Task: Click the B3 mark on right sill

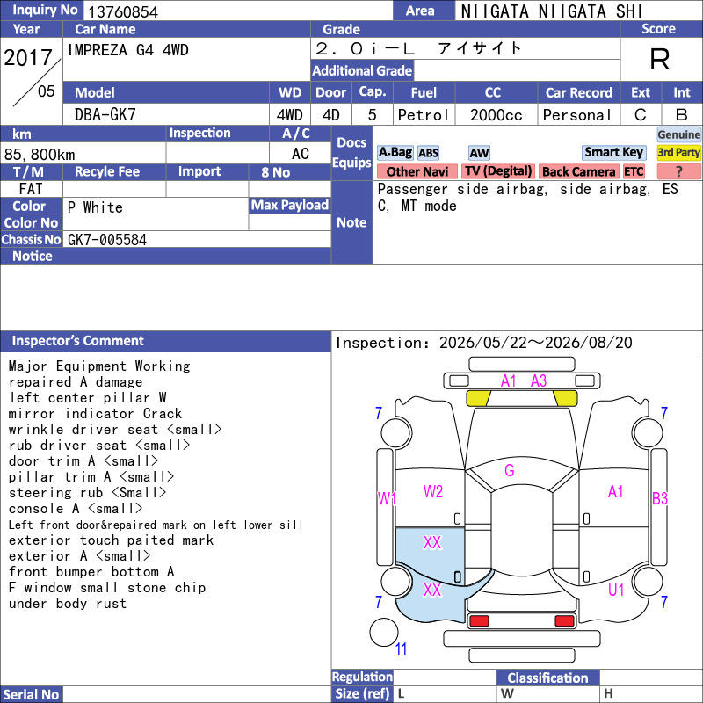Action: [x=660, y=498]
